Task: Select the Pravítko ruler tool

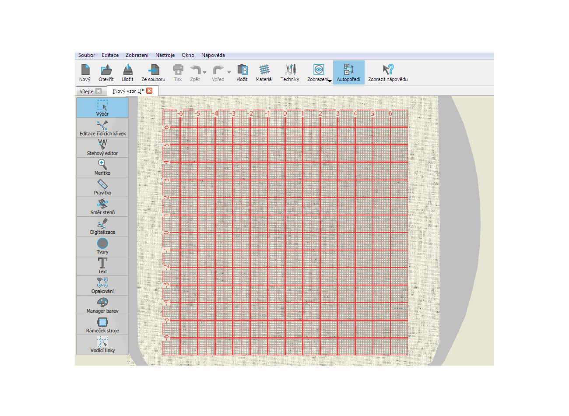Action: (x=102, y=187)
